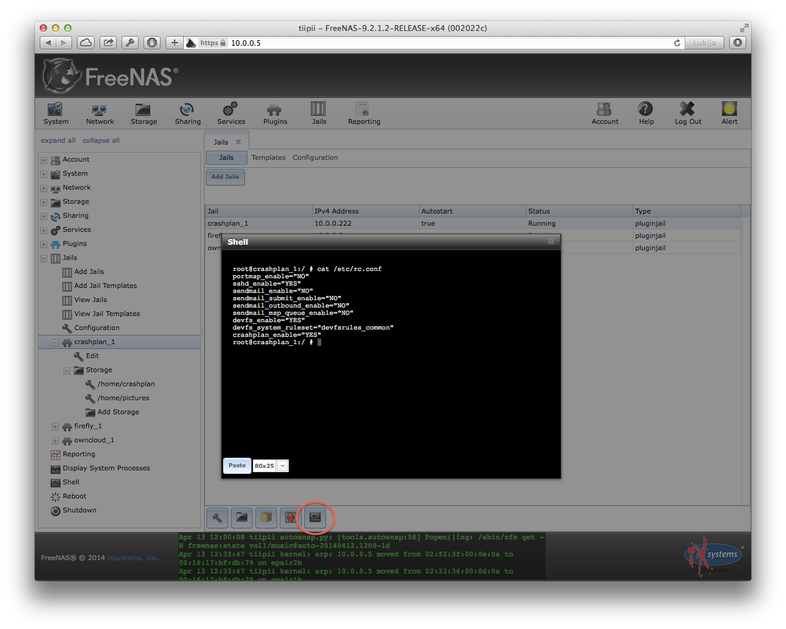
Task: Expand the owncloud_1 tree node
Action: point(55,440)
